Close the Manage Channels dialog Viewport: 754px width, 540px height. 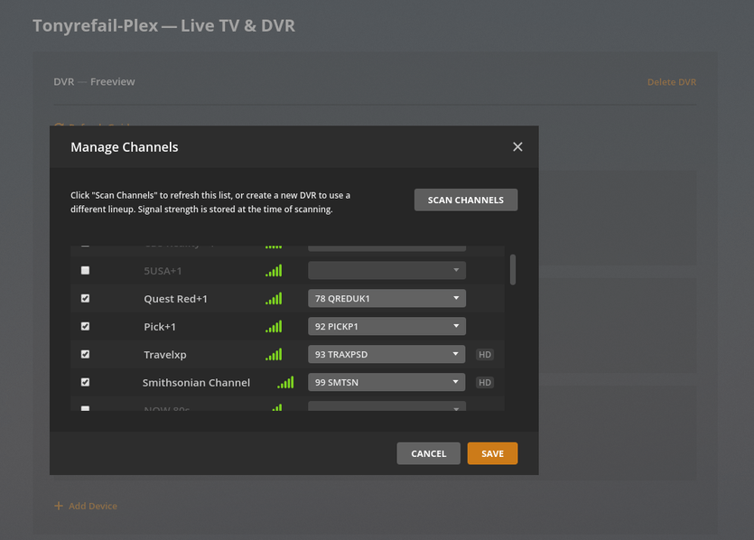[x=517, y=146]
